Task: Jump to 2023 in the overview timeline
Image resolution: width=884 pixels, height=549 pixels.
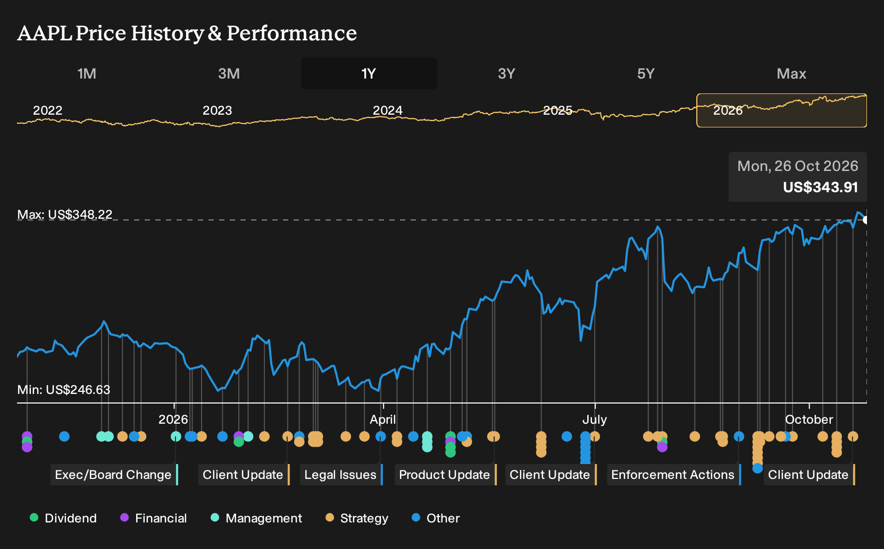Action: pos(217,110)
